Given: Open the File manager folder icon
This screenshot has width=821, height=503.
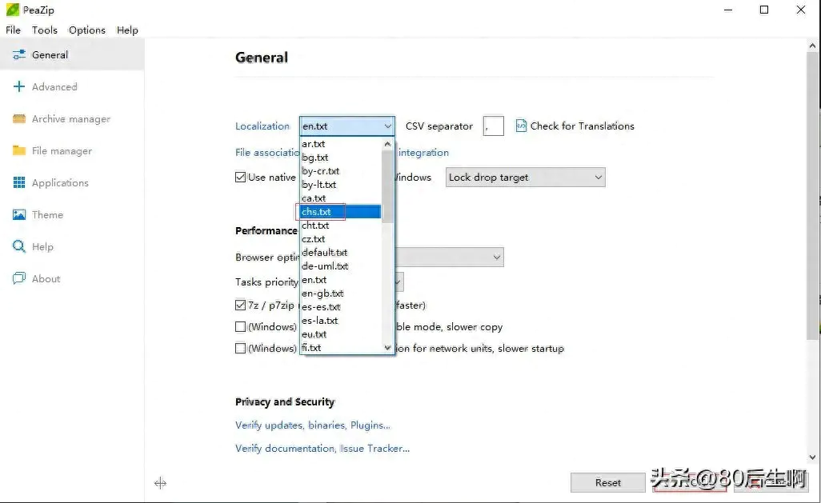Looking at the screenshot, I should tap(19, 151).
